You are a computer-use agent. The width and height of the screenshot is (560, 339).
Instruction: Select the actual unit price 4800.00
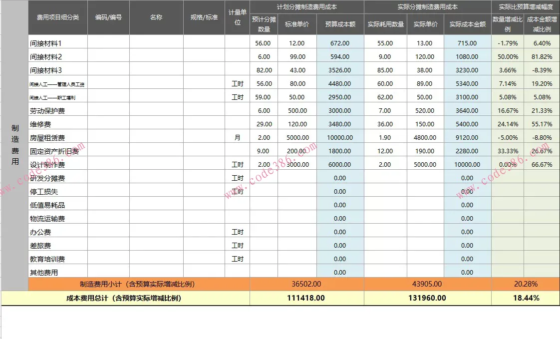point(425,137)
